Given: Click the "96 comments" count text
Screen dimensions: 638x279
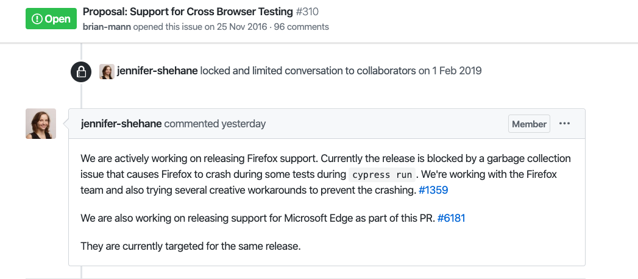Looking at the screenshot, I should point(302,27).
